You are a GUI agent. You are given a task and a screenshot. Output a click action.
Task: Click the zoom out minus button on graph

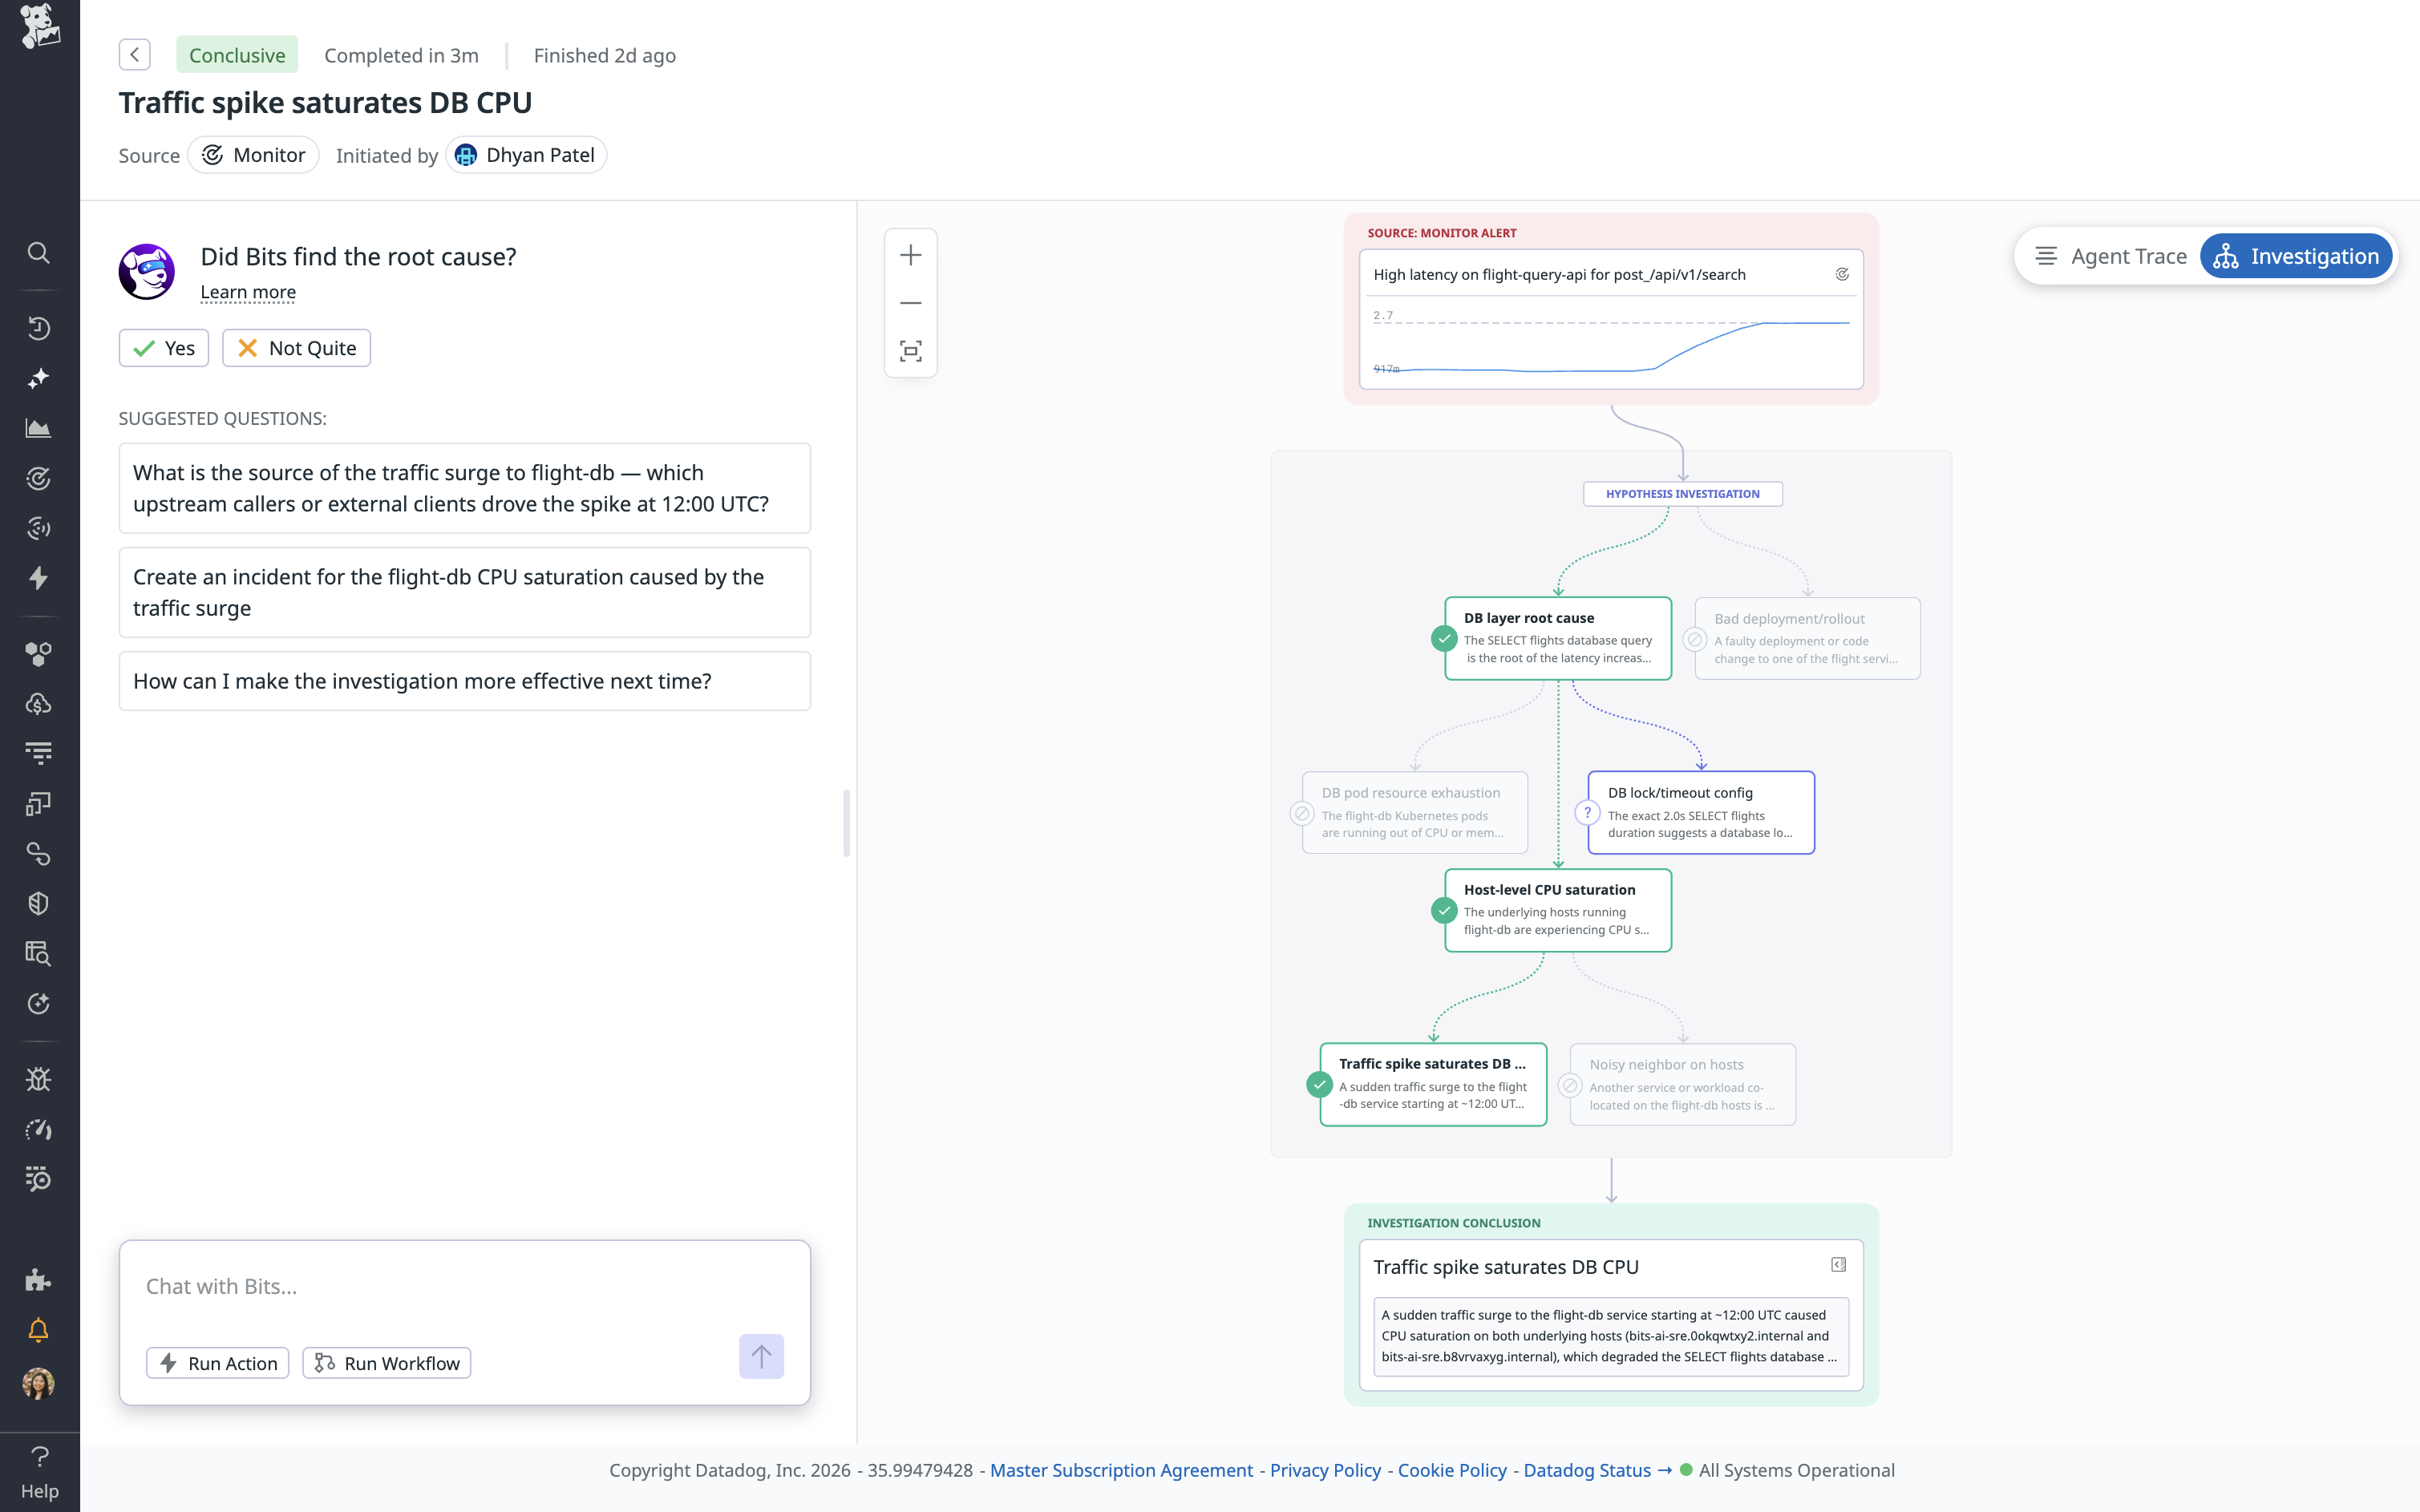[x=910, y=303]
